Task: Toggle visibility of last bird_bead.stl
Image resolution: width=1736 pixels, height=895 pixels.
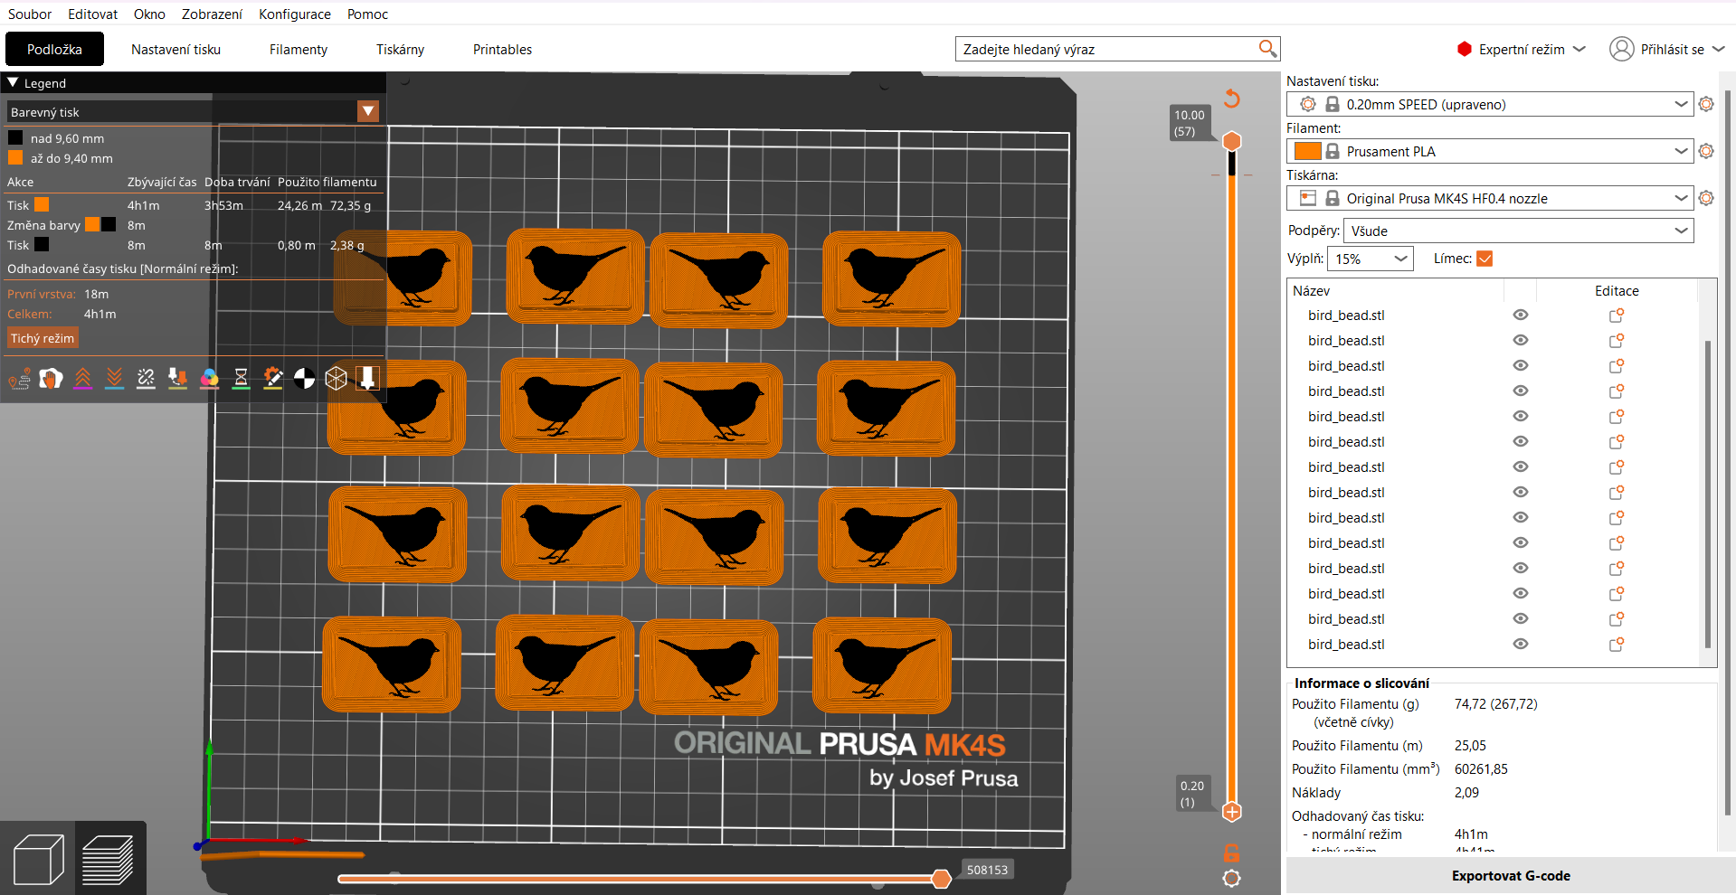Action: pos(1521,644)
